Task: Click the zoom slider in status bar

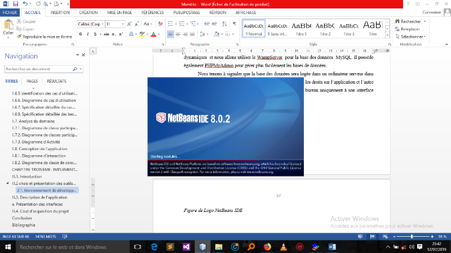Action: point(413,237)
